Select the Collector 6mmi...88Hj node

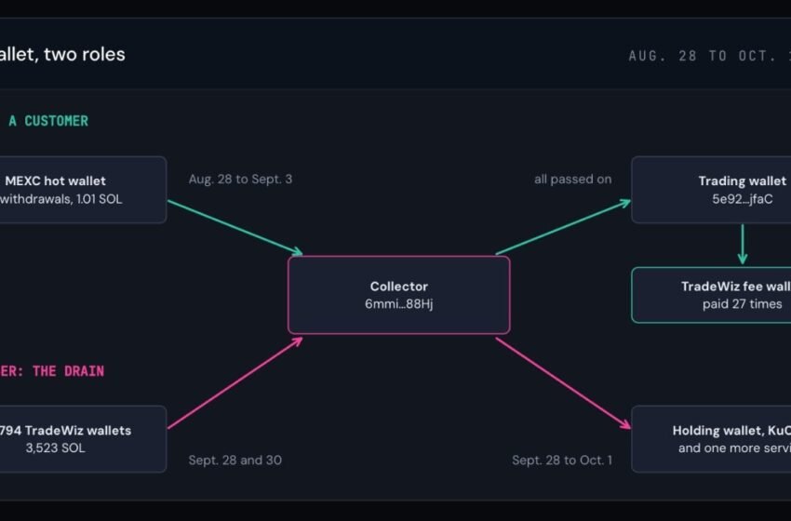click(399, 295)
